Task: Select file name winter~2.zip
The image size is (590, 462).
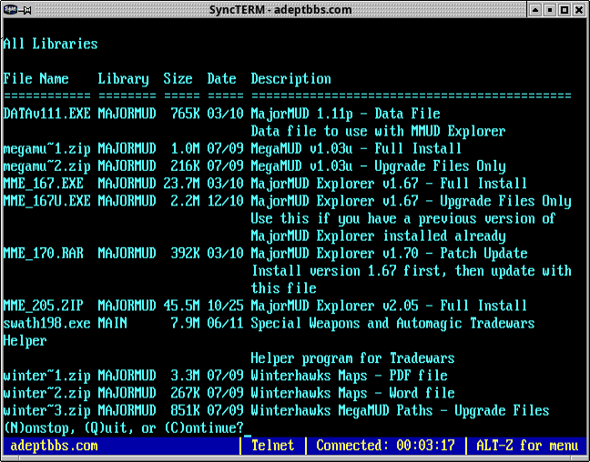Action: click(x=47, y=393)
